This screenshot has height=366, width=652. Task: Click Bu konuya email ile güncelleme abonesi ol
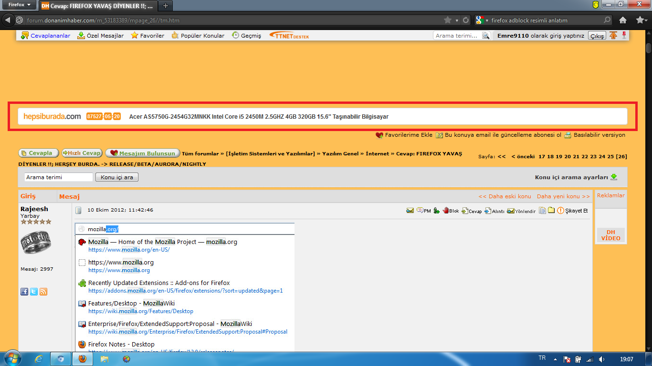498,135
